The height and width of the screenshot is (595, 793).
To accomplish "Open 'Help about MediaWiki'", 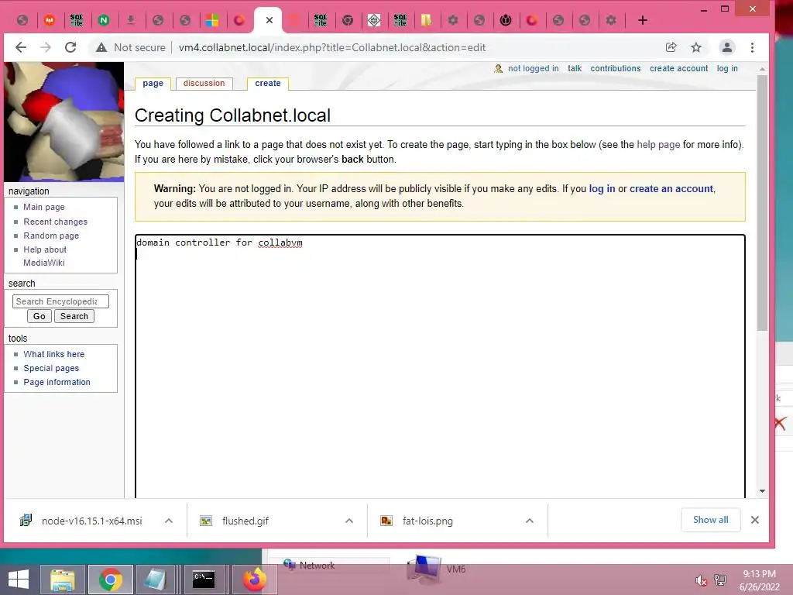I will pos(44,256).
